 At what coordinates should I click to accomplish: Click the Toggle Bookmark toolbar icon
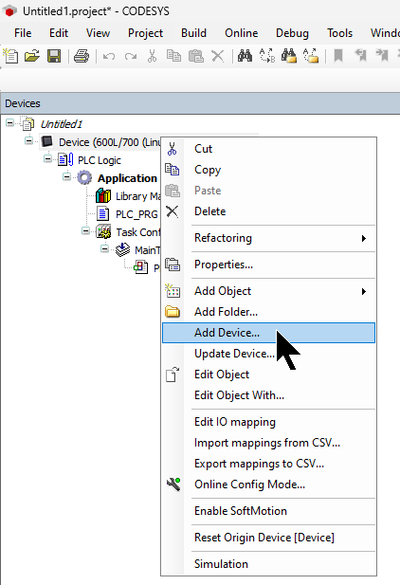pos(338,56)
